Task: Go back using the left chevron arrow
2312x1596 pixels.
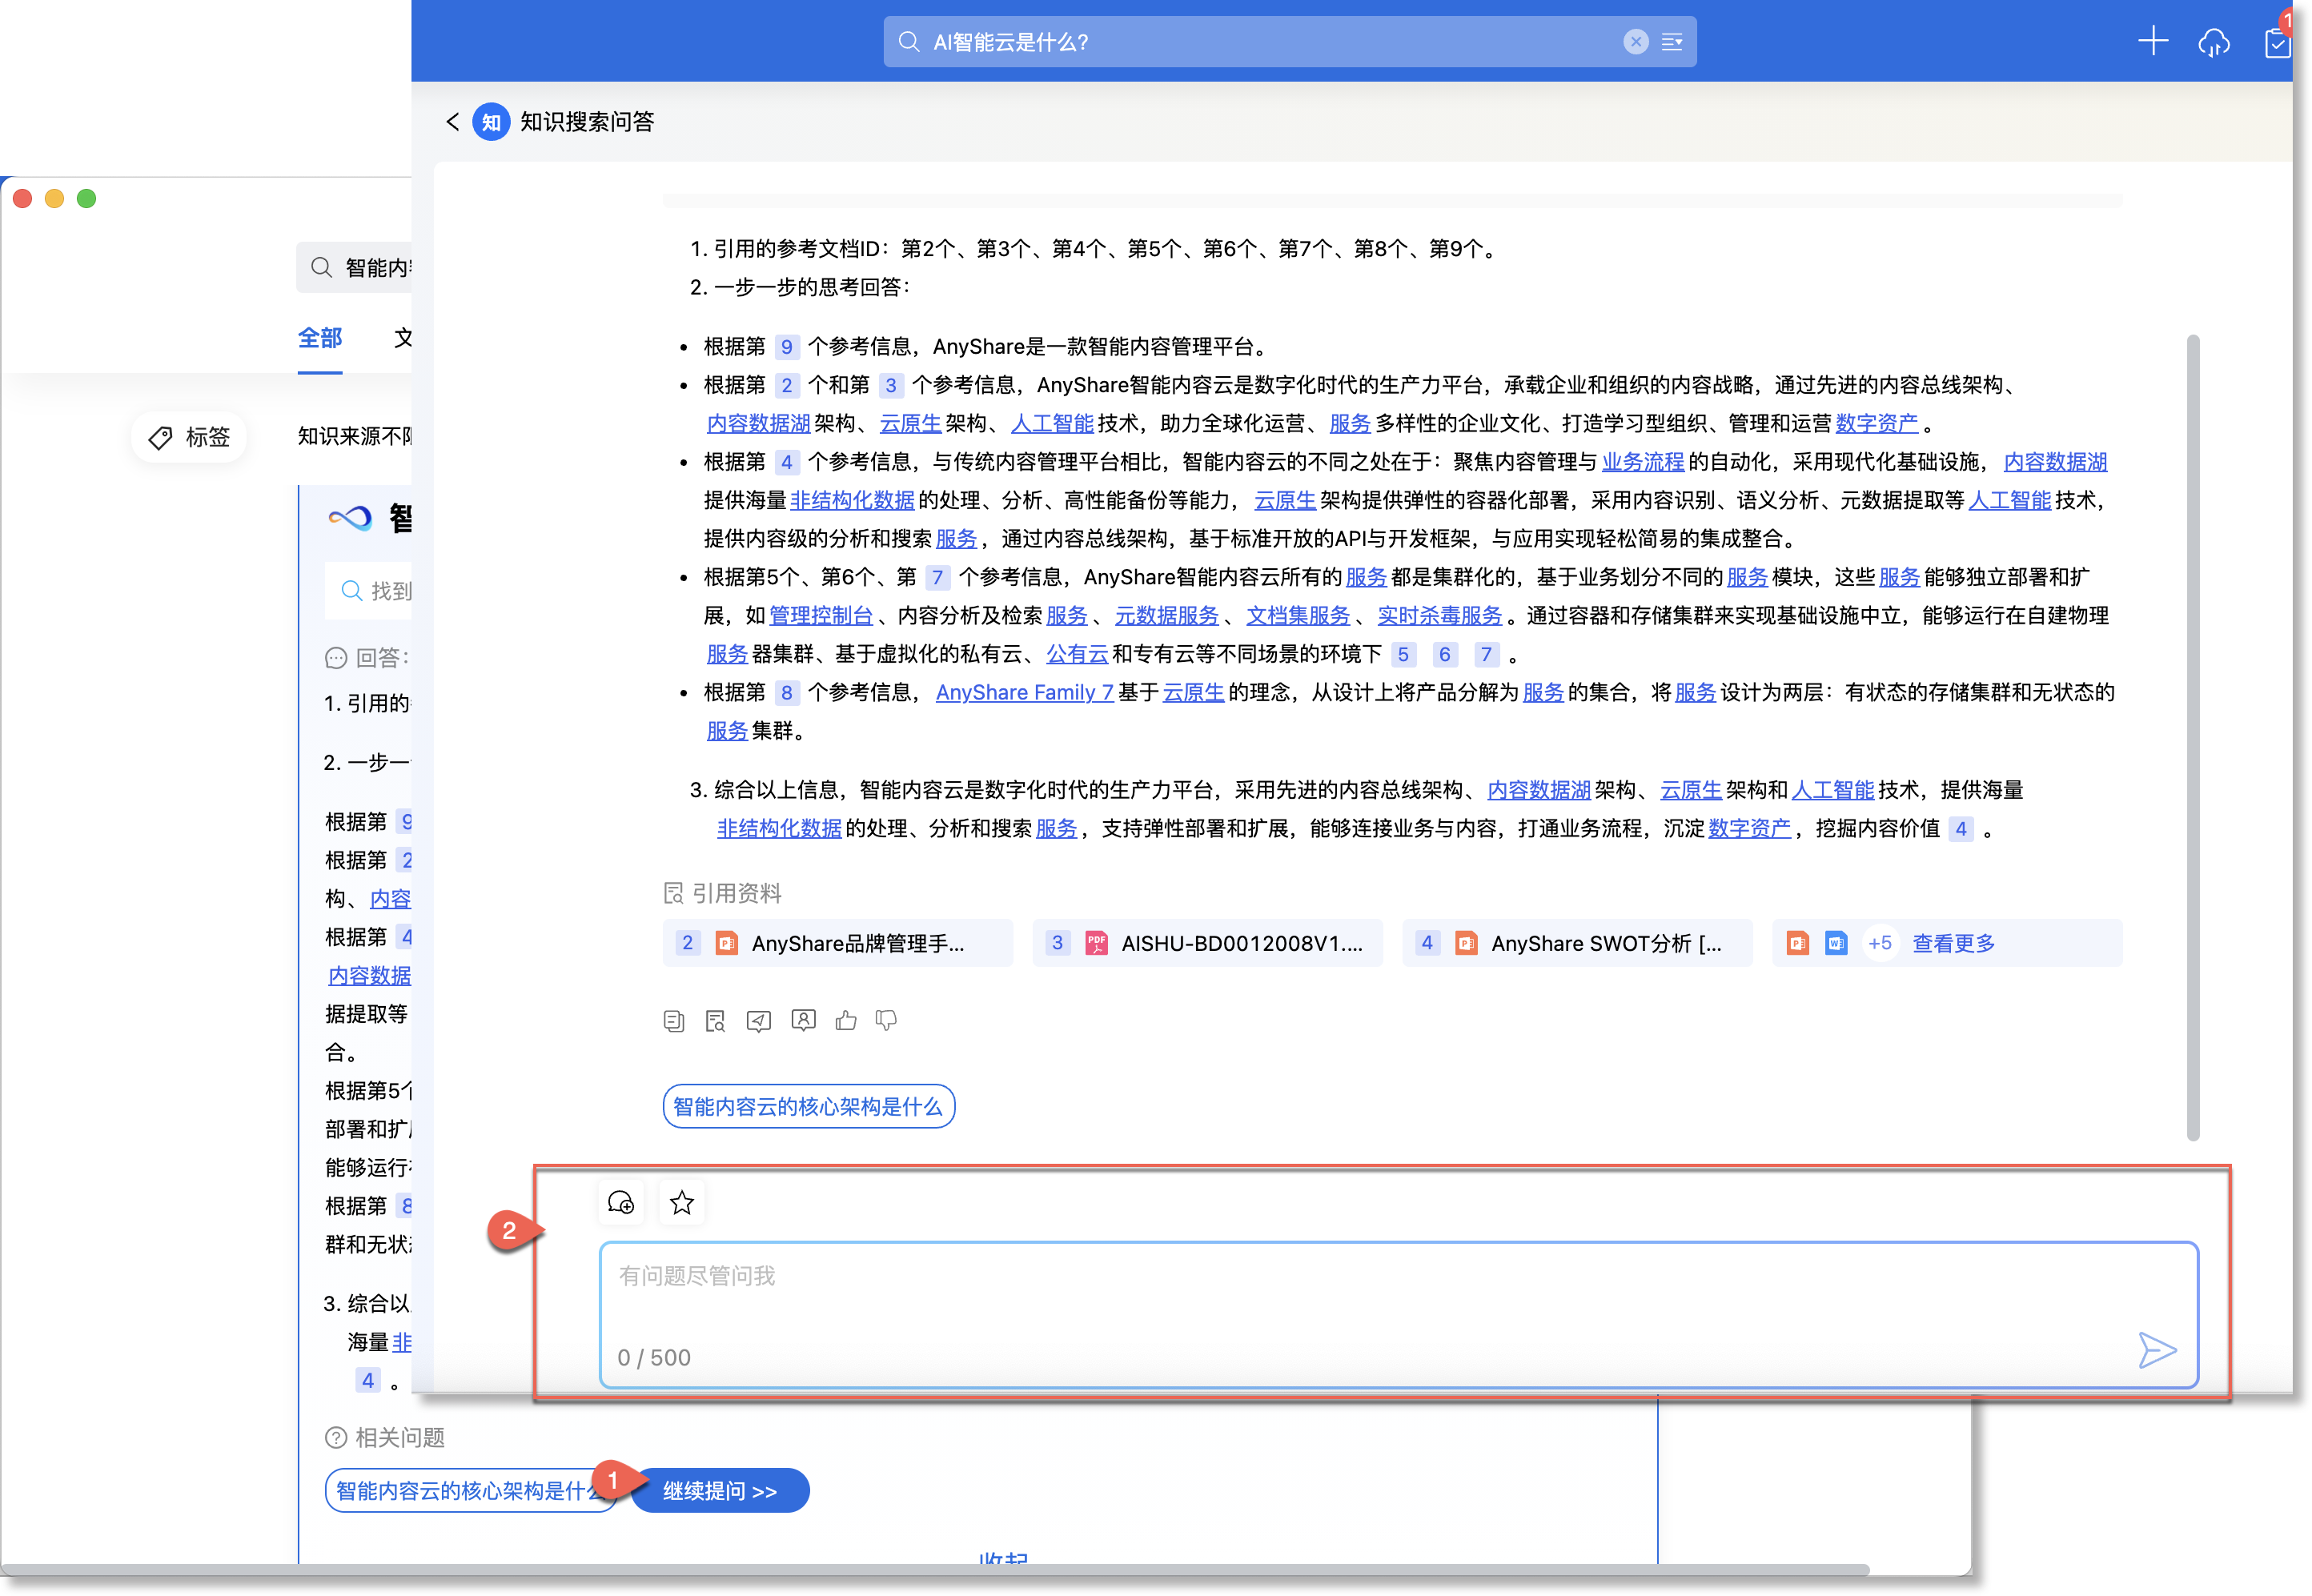Action: click(453, 122)
